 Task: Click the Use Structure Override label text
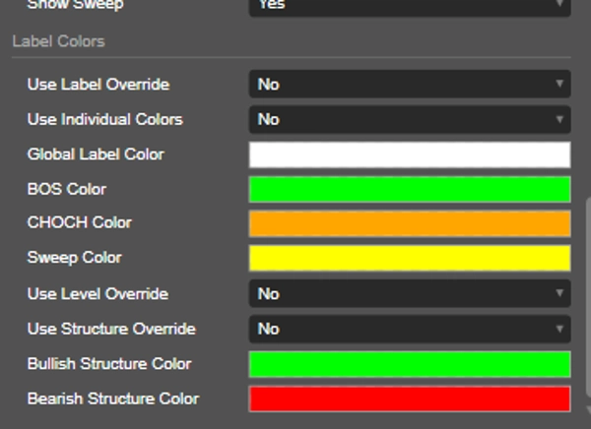pyautogui.click(x=111, y=329)
